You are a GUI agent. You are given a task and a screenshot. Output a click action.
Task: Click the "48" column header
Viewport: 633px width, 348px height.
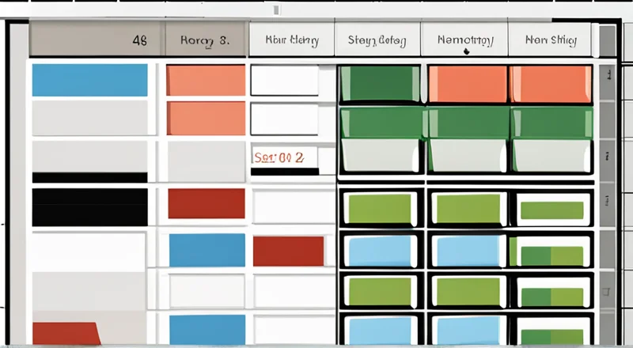pyautogui.click(x=97, y=40)
